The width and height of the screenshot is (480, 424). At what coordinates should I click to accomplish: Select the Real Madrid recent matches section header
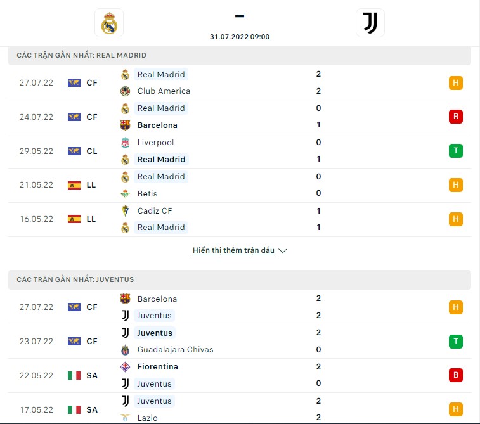click(240, 56)
